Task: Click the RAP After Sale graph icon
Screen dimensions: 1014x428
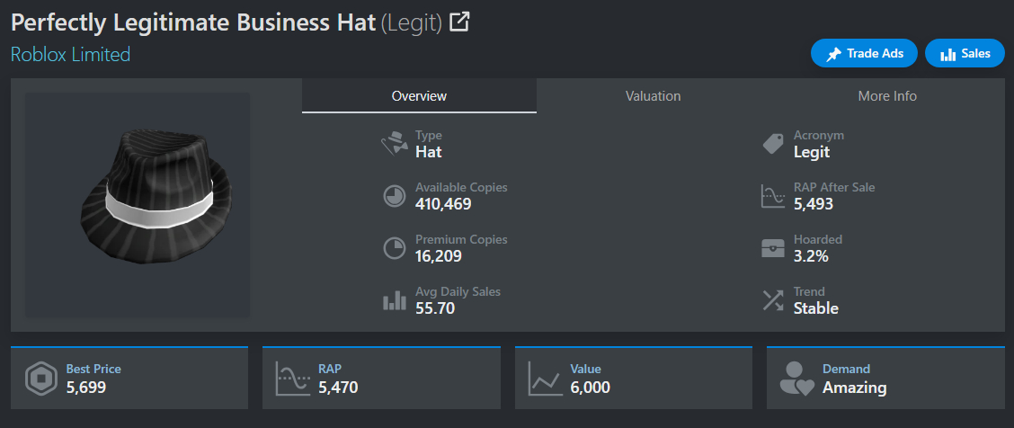Action: (x=773, y=196)
